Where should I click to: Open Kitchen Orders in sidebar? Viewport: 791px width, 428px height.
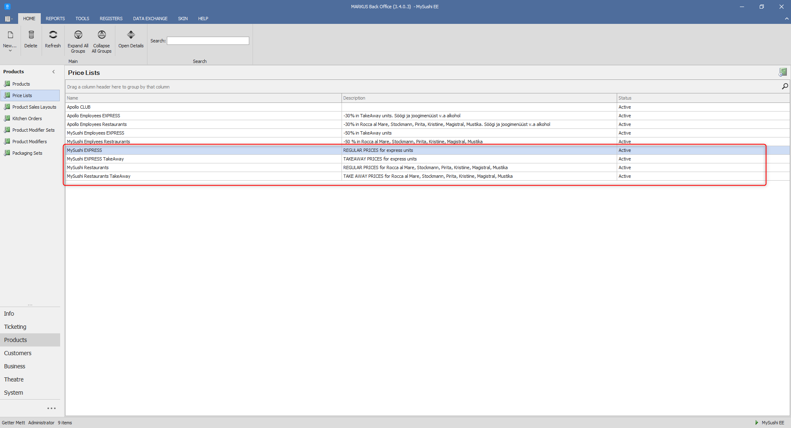coord(27,119)
